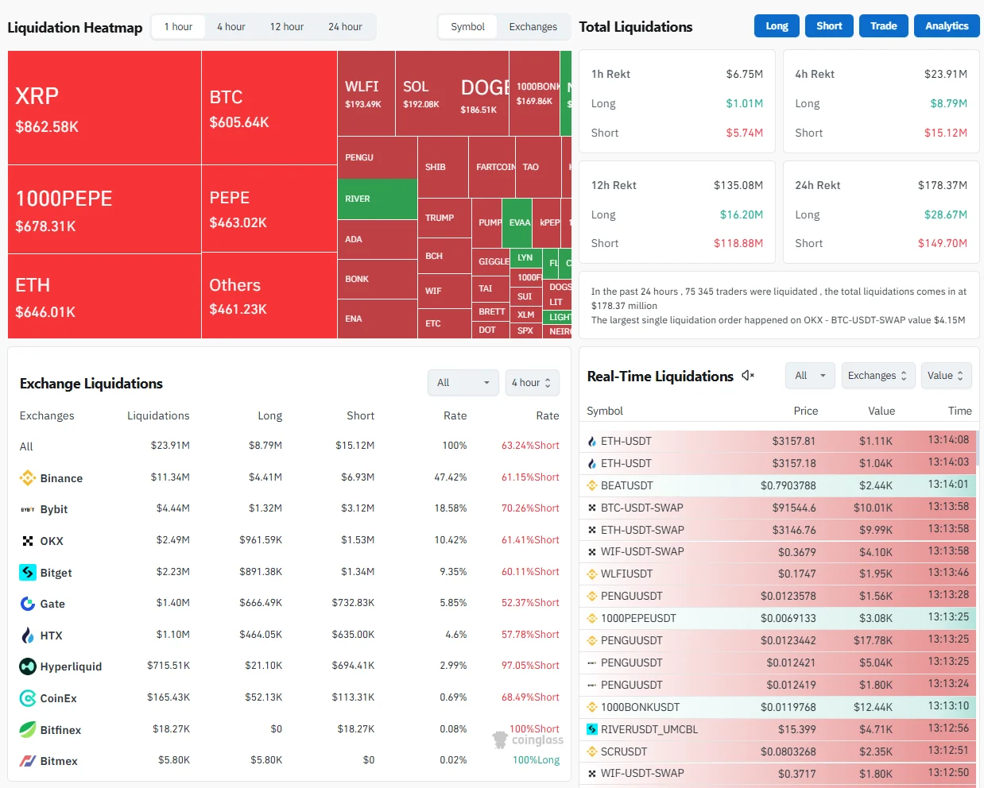Switch heatmap to Symbol view
Screen dimensions: 984x788
(468, 27)
